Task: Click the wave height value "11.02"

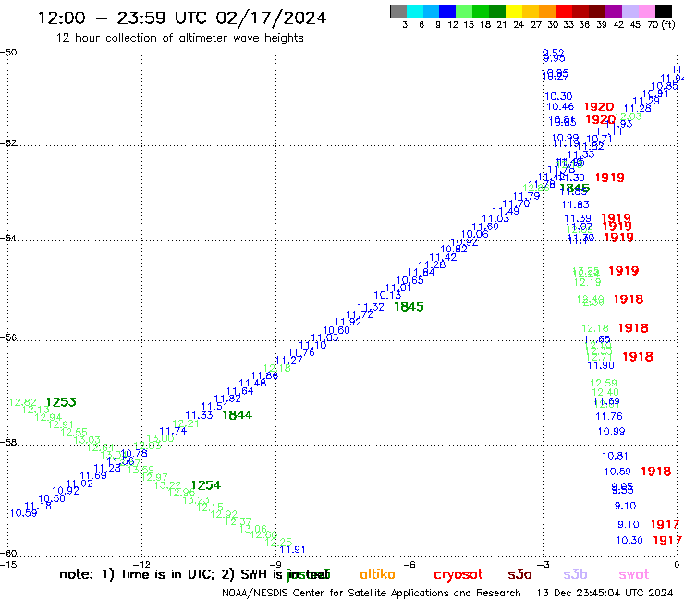Action: click(x=79, y=484)
